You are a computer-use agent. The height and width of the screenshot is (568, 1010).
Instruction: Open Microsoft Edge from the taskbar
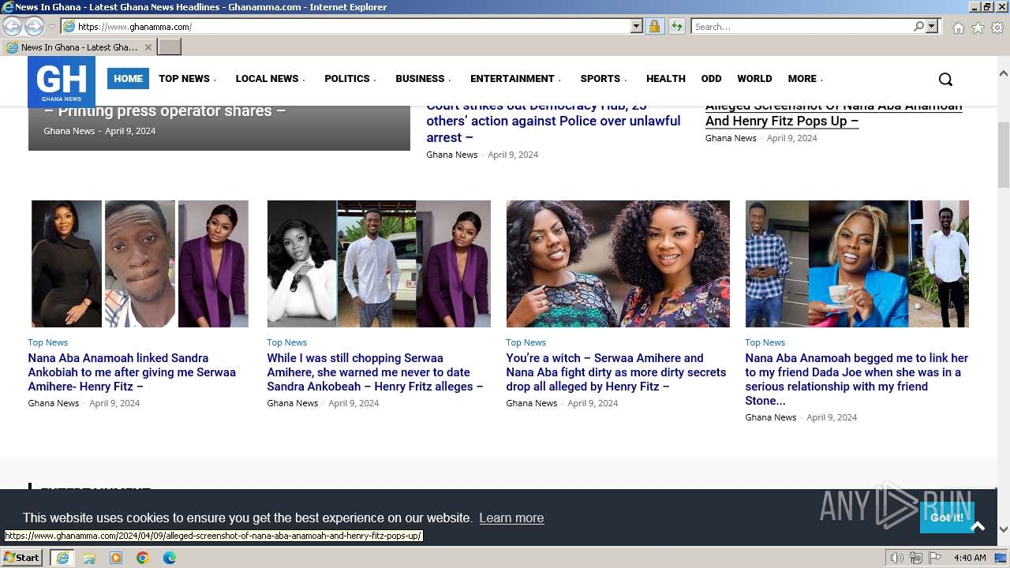170,558
